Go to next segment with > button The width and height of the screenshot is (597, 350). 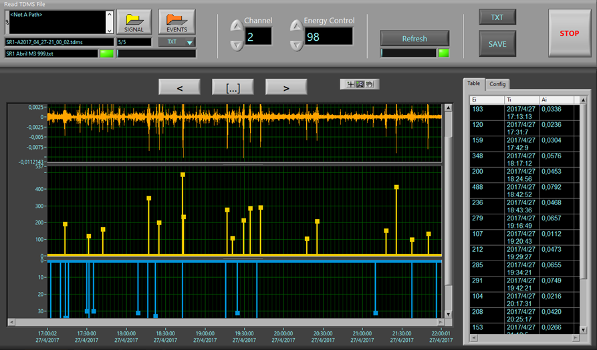(286, 87)
